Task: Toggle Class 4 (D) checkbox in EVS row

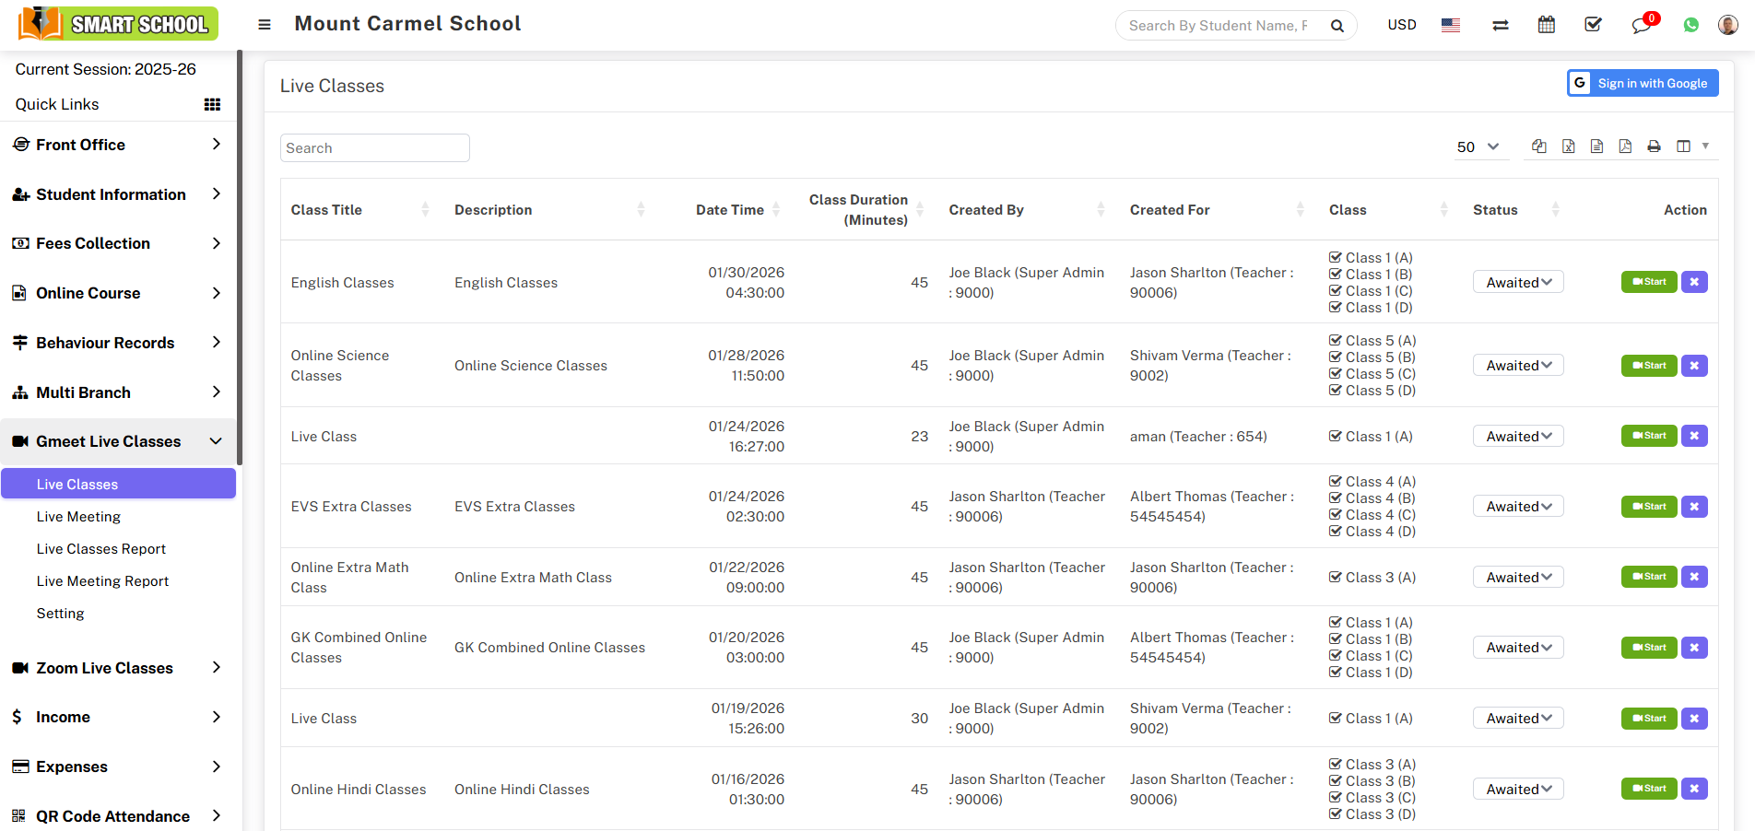Action: [x=1335, y=532]
